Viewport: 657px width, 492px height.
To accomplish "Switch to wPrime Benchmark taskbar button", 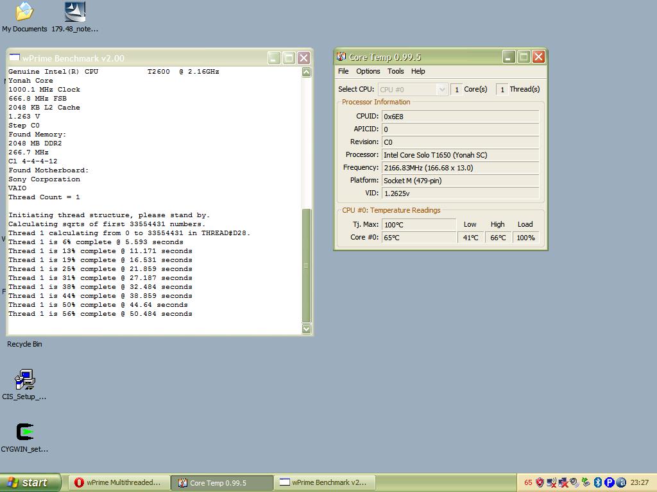I will click(325, 482).
